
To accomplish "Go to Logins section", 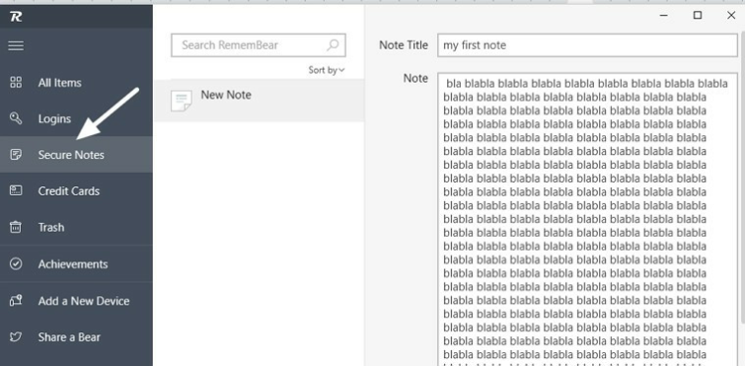I will pyautogui.click(x=76, y=118).
